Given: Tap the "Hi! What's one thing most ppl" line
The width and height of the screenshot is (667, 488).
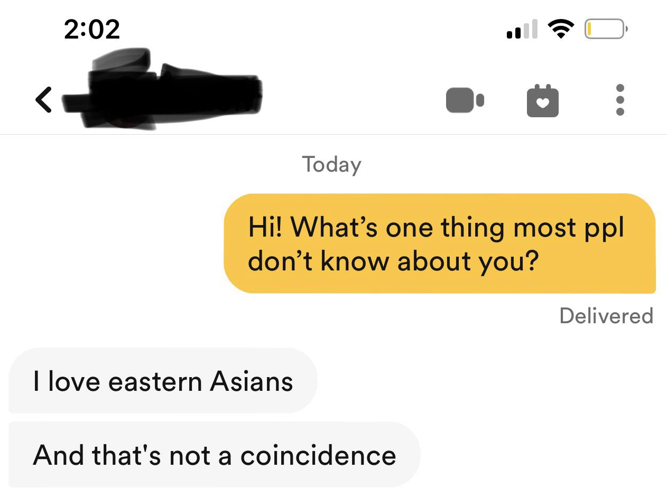Looking at the screenshot, I should [436, 227].
